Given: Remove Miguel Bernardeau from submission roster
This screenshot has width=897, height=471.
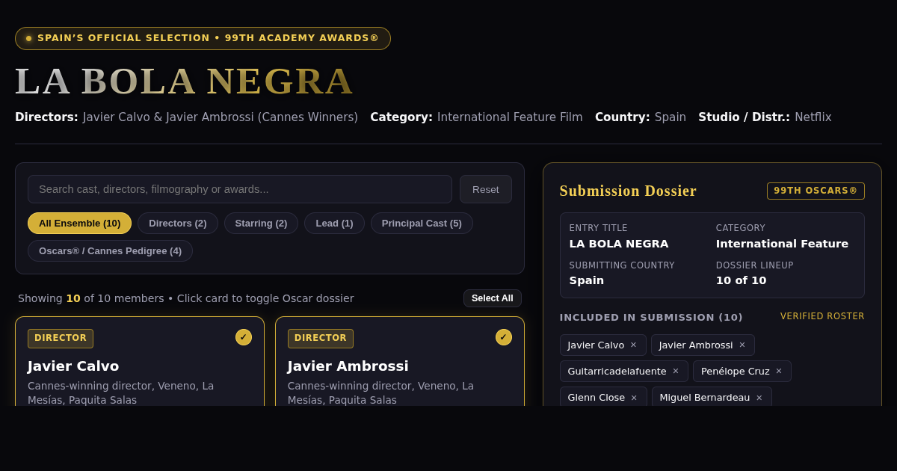Looking at the screenshot, I should (759, 397).
